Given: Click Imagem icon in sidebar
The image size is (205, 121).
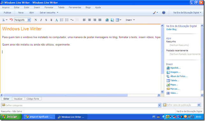Looking at the screenshot, I should pyautogui.click(x=168, y=72).
